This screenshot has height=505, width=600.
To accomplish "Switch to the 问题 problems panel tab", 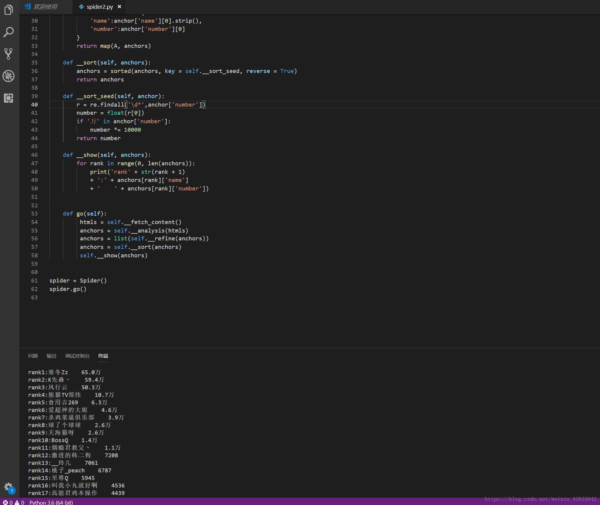I will tap(33, 356).
